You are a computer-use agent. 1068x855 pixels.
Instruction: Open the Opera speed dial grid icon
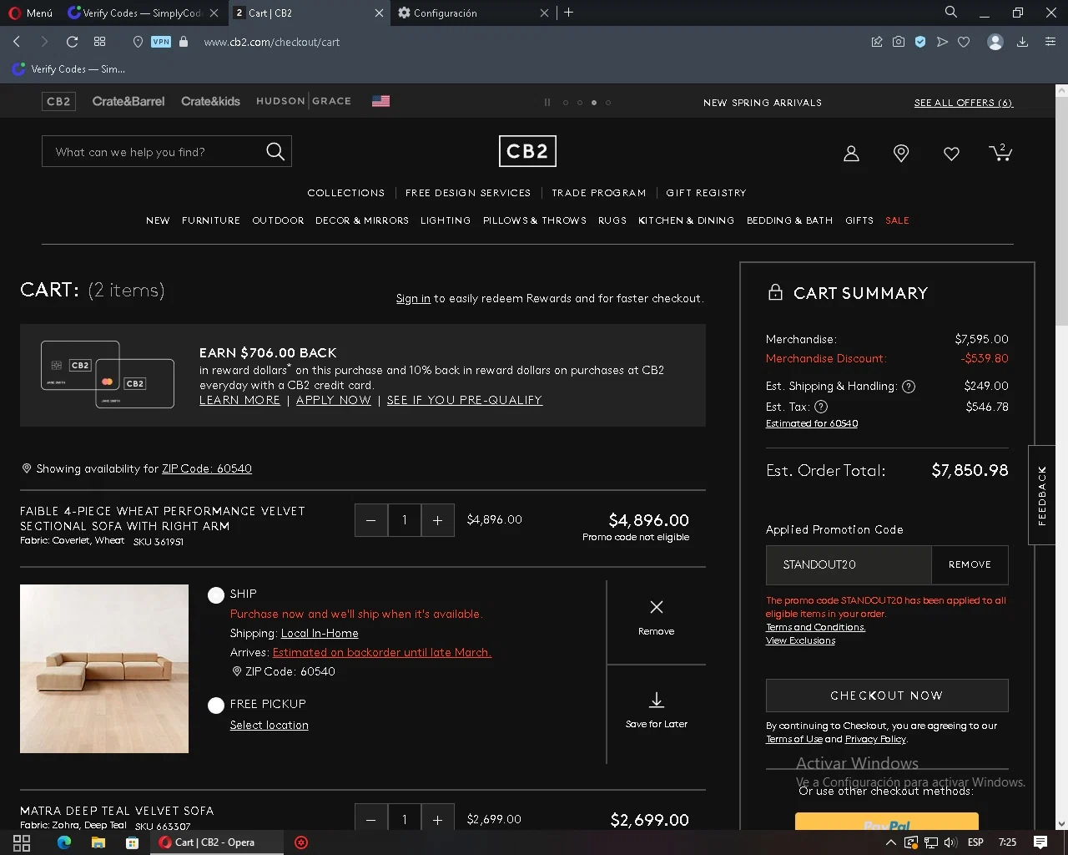point(99,42)
